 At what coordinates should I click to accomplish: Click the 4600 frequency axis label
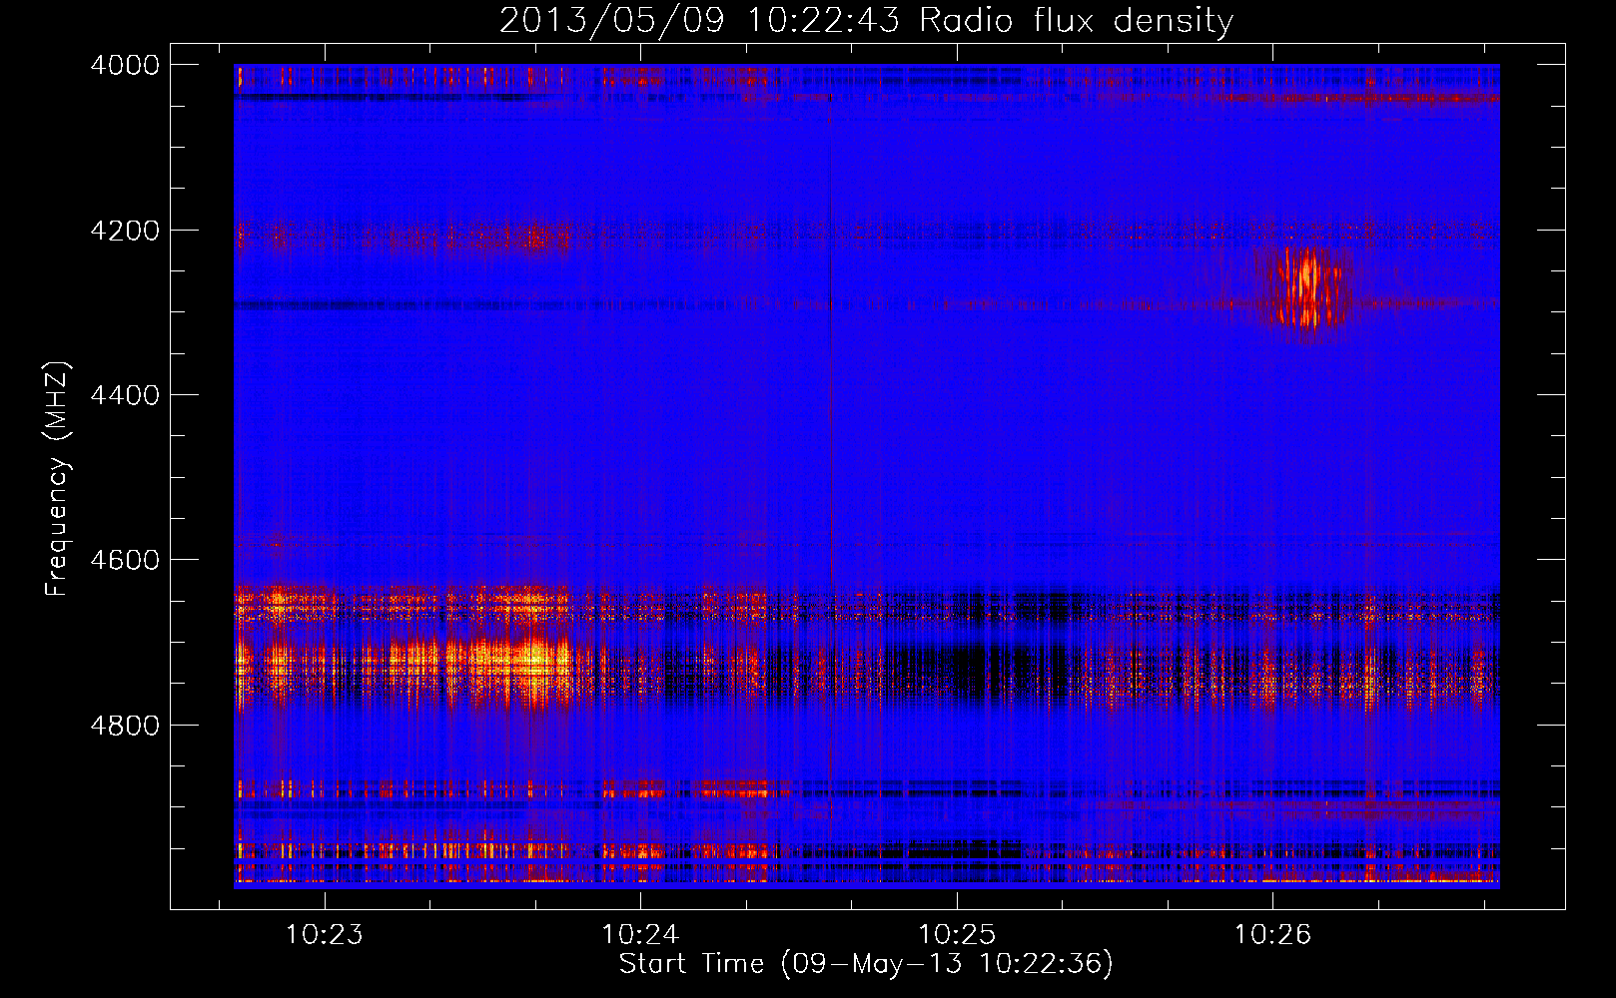[125, 560]
